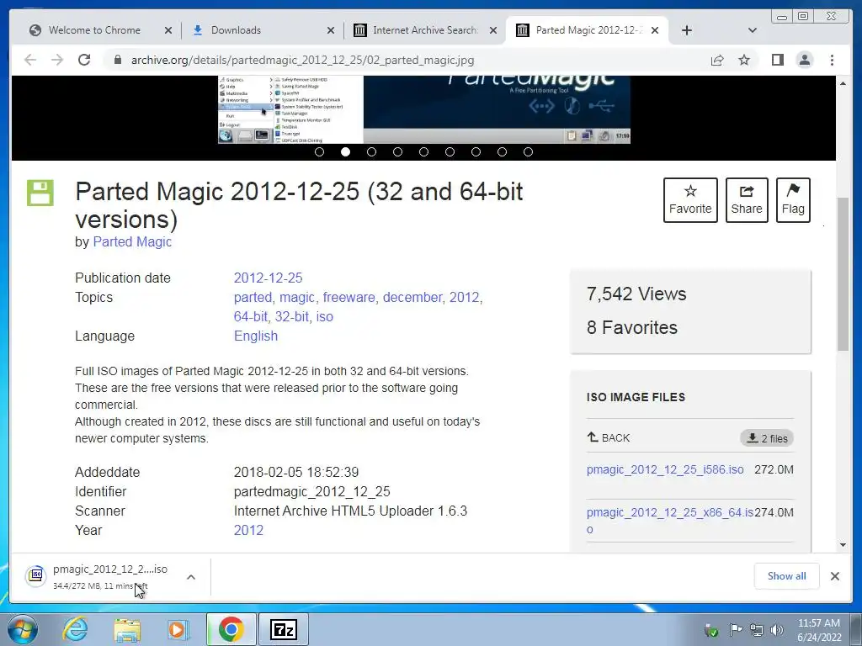Switch to Downloads tab

click(236, 30)
